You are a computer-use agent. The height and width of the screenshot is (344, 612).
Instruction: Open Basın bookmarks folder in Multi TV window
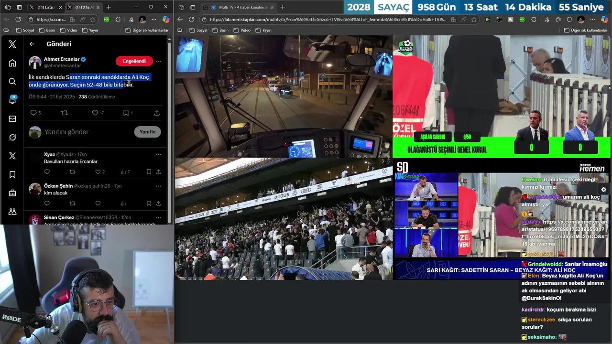tap(220, 30)
